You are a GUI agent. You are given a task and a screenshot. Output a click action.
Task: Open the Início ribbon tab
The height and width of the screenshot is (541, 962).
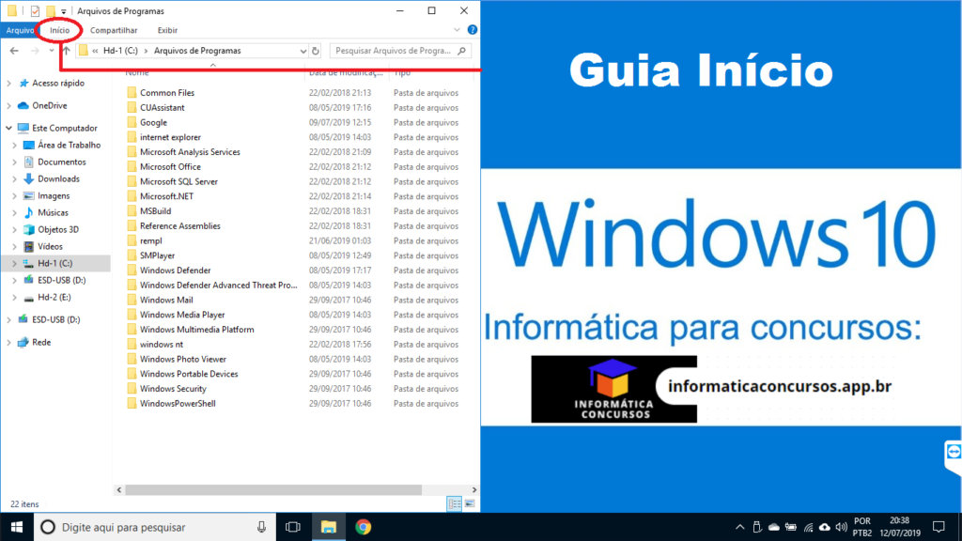[x=59, y=30]
